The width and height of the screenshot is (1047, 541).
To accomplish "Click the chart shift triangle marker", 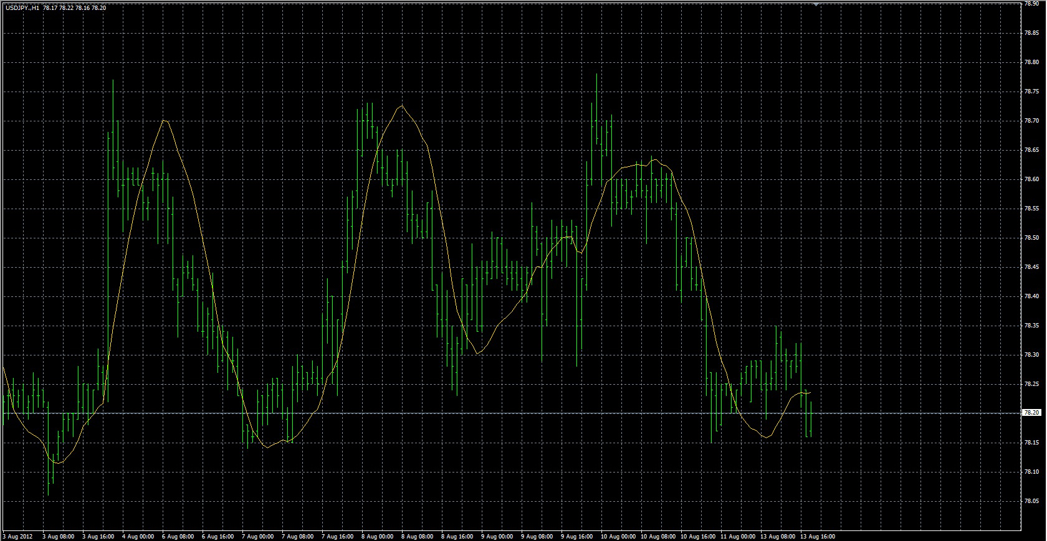I will 816,4.
